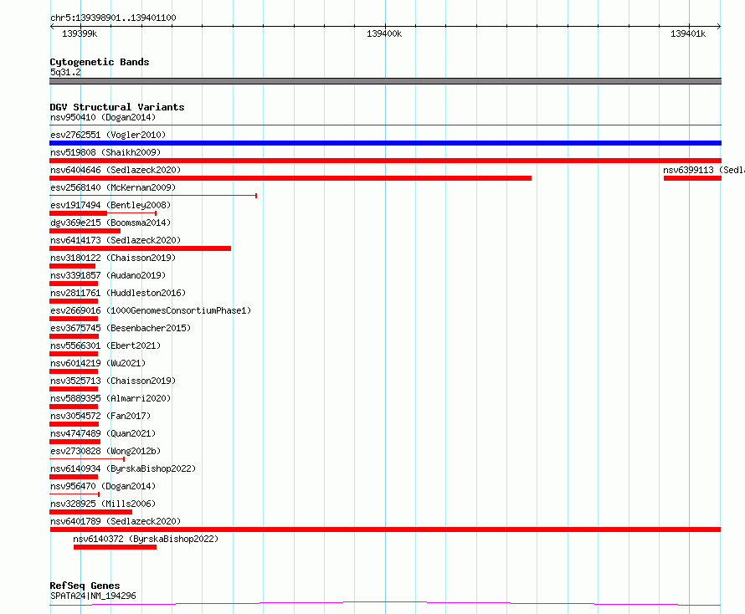Click the RefSeq Genes track title
Viewport: 745px width, 614px height.
pyautogui.click(x=85, y=586)
